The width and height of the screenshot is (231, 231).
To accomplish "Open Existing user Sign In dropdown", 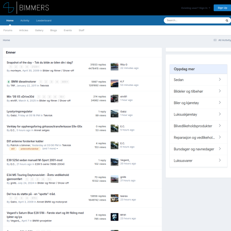I will click(x=196, y=8).
